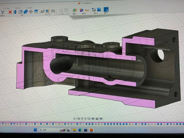
Task: Activate the Move/Copy arrows tool
Action: [31, 12]
